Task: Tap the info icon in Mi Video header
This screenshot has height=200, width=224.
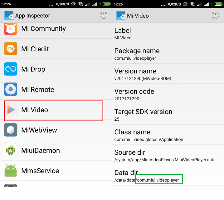Action: pyautogui.click(x=215, y=15)
